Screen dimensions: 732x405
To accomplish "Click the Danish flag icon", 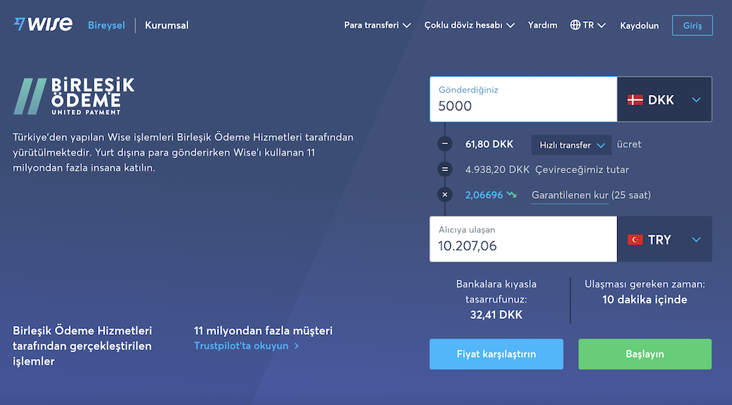I will [x=635, y=99].
